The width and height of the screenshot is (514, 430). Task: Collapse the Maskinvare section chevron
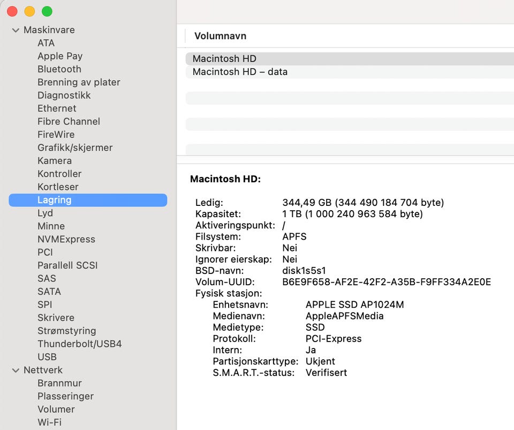pos(16,30)
